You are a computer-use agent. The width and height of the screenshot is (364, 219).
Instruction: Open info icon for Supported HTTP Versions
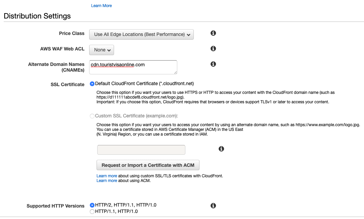[213, 206]
